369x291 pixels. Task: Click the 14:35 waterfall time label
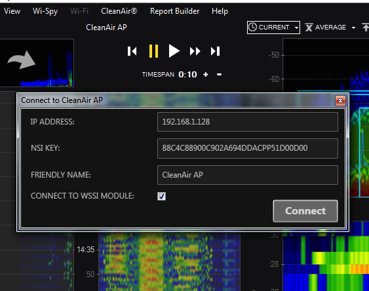coord(86,249)
